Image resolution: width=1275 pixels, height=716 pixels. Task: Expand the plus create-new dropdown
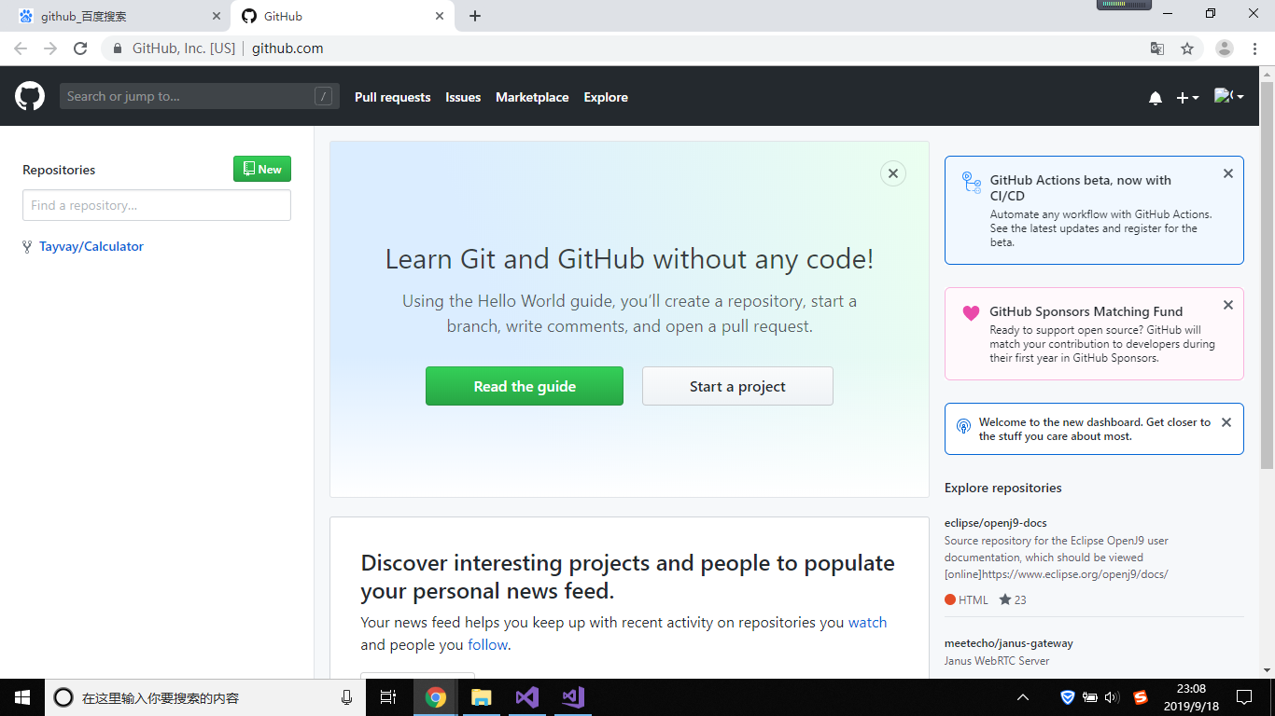pos(1187,98)
